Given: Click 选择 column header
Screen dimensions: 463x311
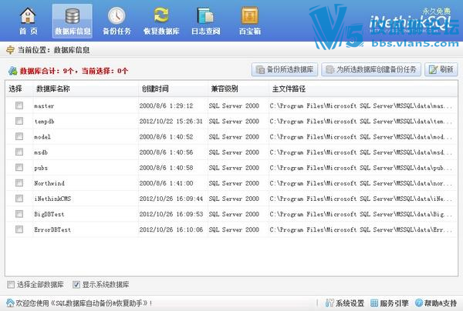Looking at the screenshot, I should point(15,89).
